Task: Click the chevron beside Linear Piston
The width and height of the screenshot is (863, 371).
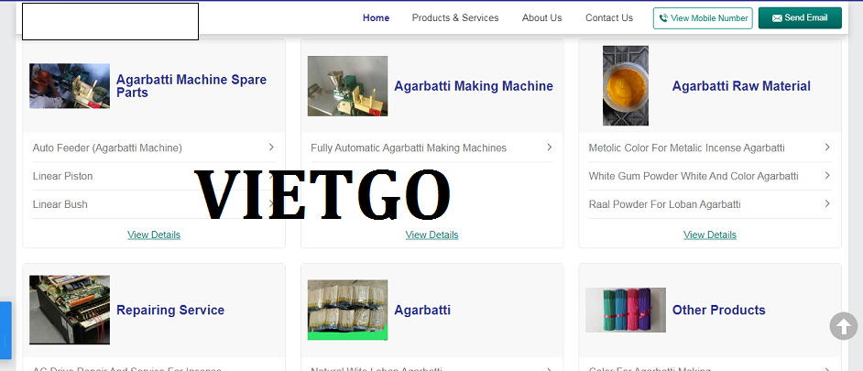Action: (x=271, y=176)
